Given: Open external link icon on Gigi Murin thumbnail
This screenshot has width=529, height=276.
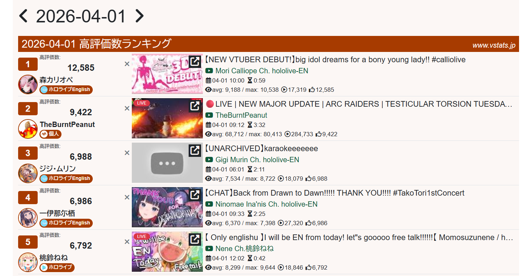Looking at the screenshot, I should pyautogui.click(x=195, y=150).
